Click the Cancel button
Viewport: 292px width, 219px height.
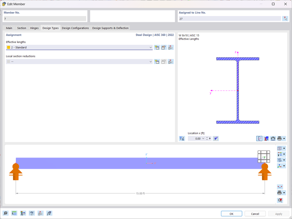pyautogui.click(x=255, y=214)
